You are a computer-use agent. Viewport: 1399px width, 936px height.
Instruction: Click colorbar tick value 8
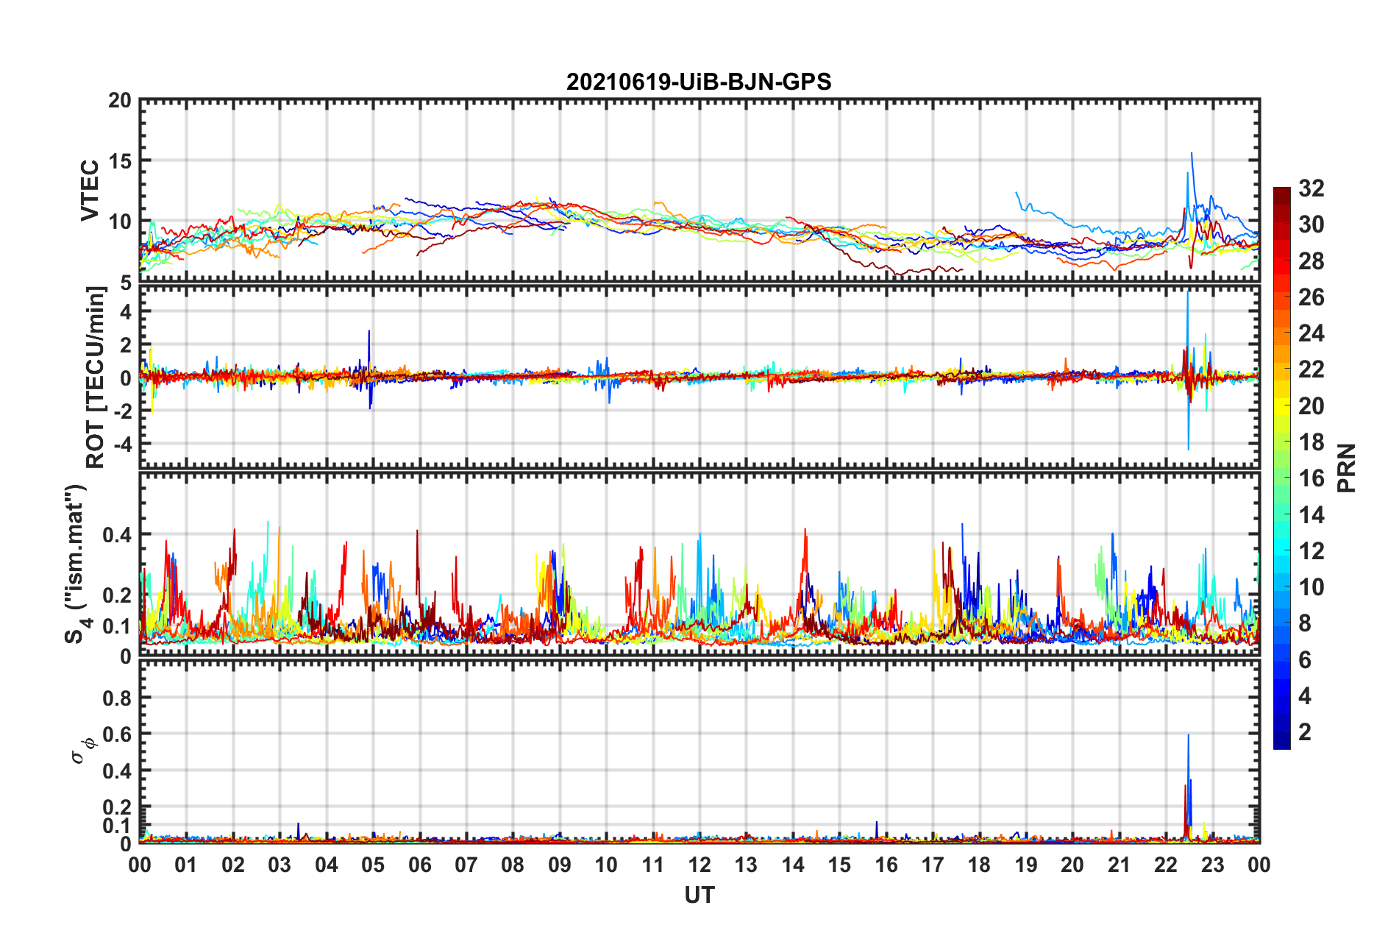tap(1305, 623)
